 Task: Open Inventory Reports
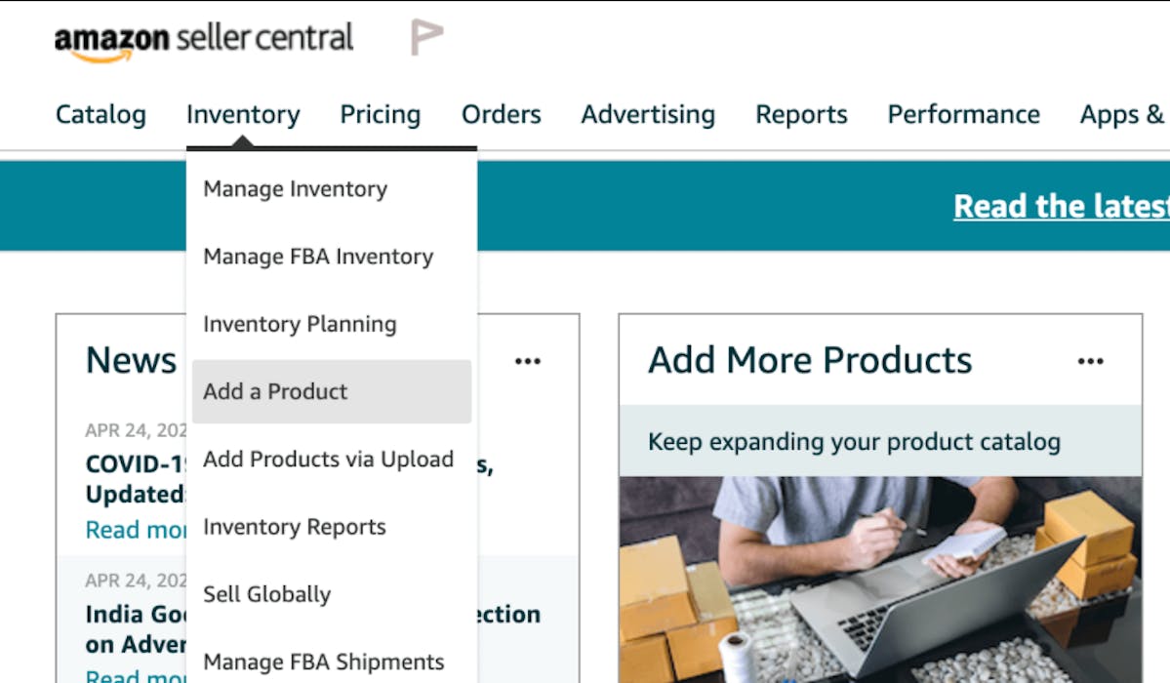click(x=332, y=527)
